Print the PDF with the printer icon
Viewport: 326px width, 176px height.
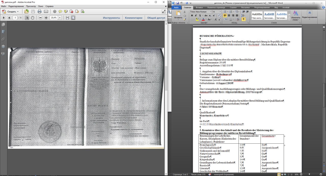[x=39, y=11]
